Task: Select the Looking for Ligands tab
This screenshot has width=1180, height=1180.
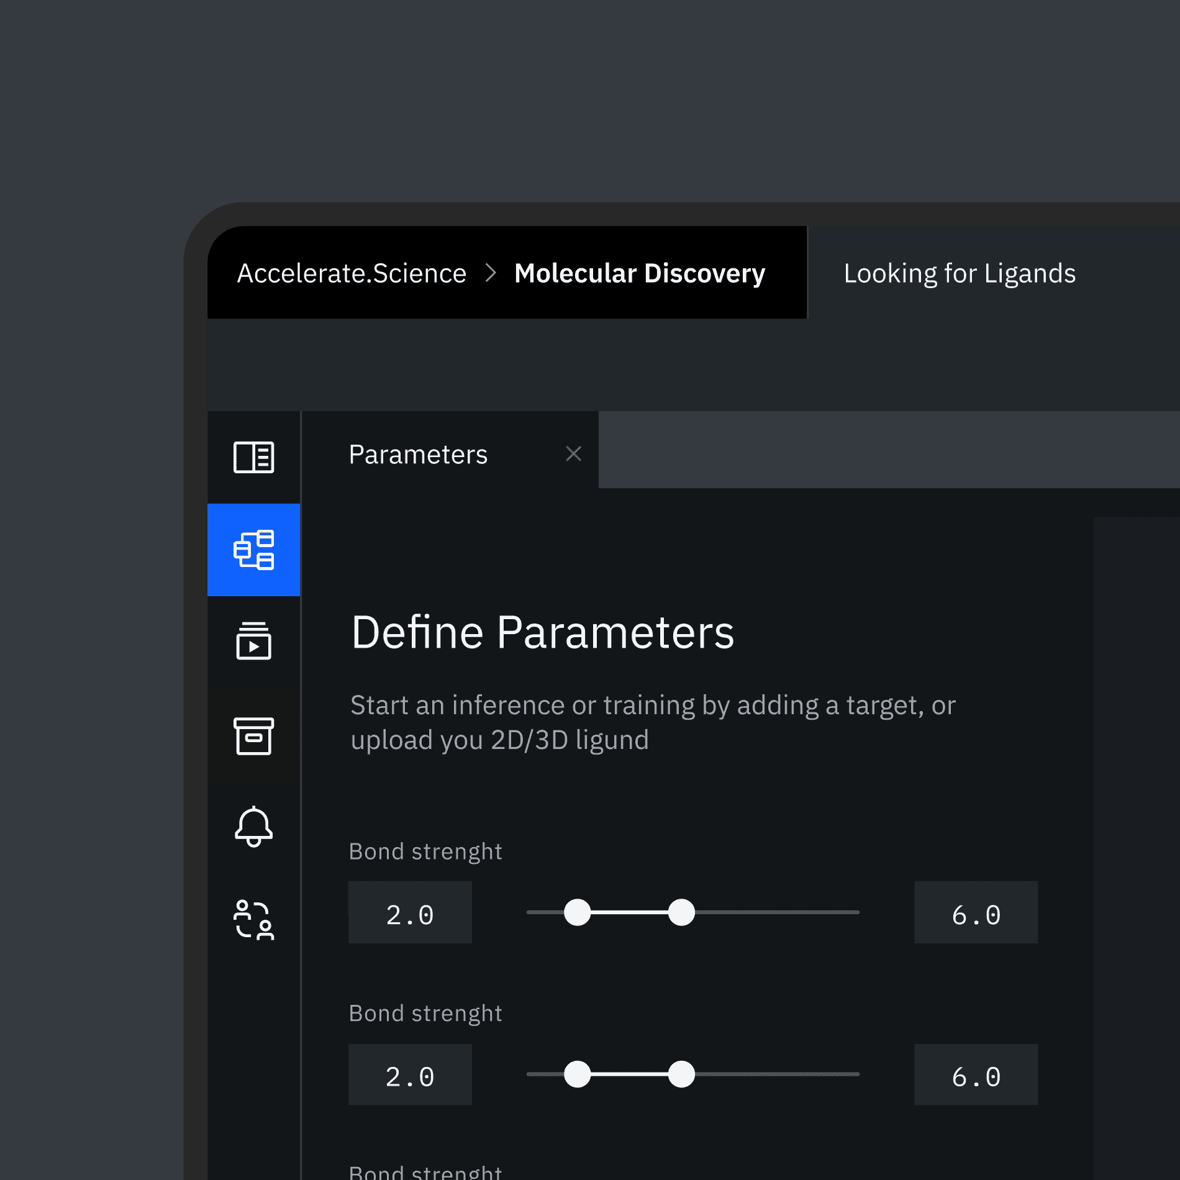Action: tap(960, 273)
